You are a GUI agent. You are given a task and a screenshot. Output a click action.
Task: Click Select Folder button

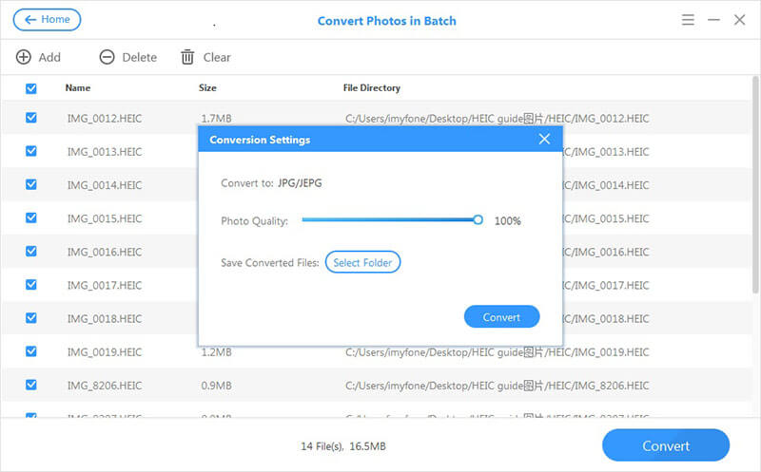pyautogui.click(x=362, y=262)
